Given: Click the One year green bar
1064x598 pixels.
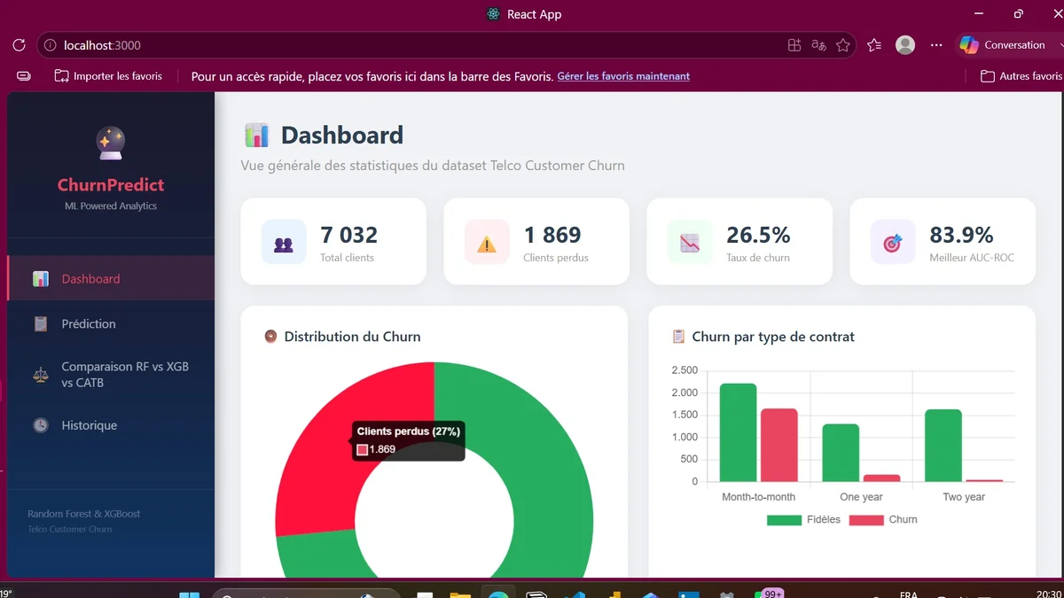Looking at the screenshot, I should click(841, 453).
